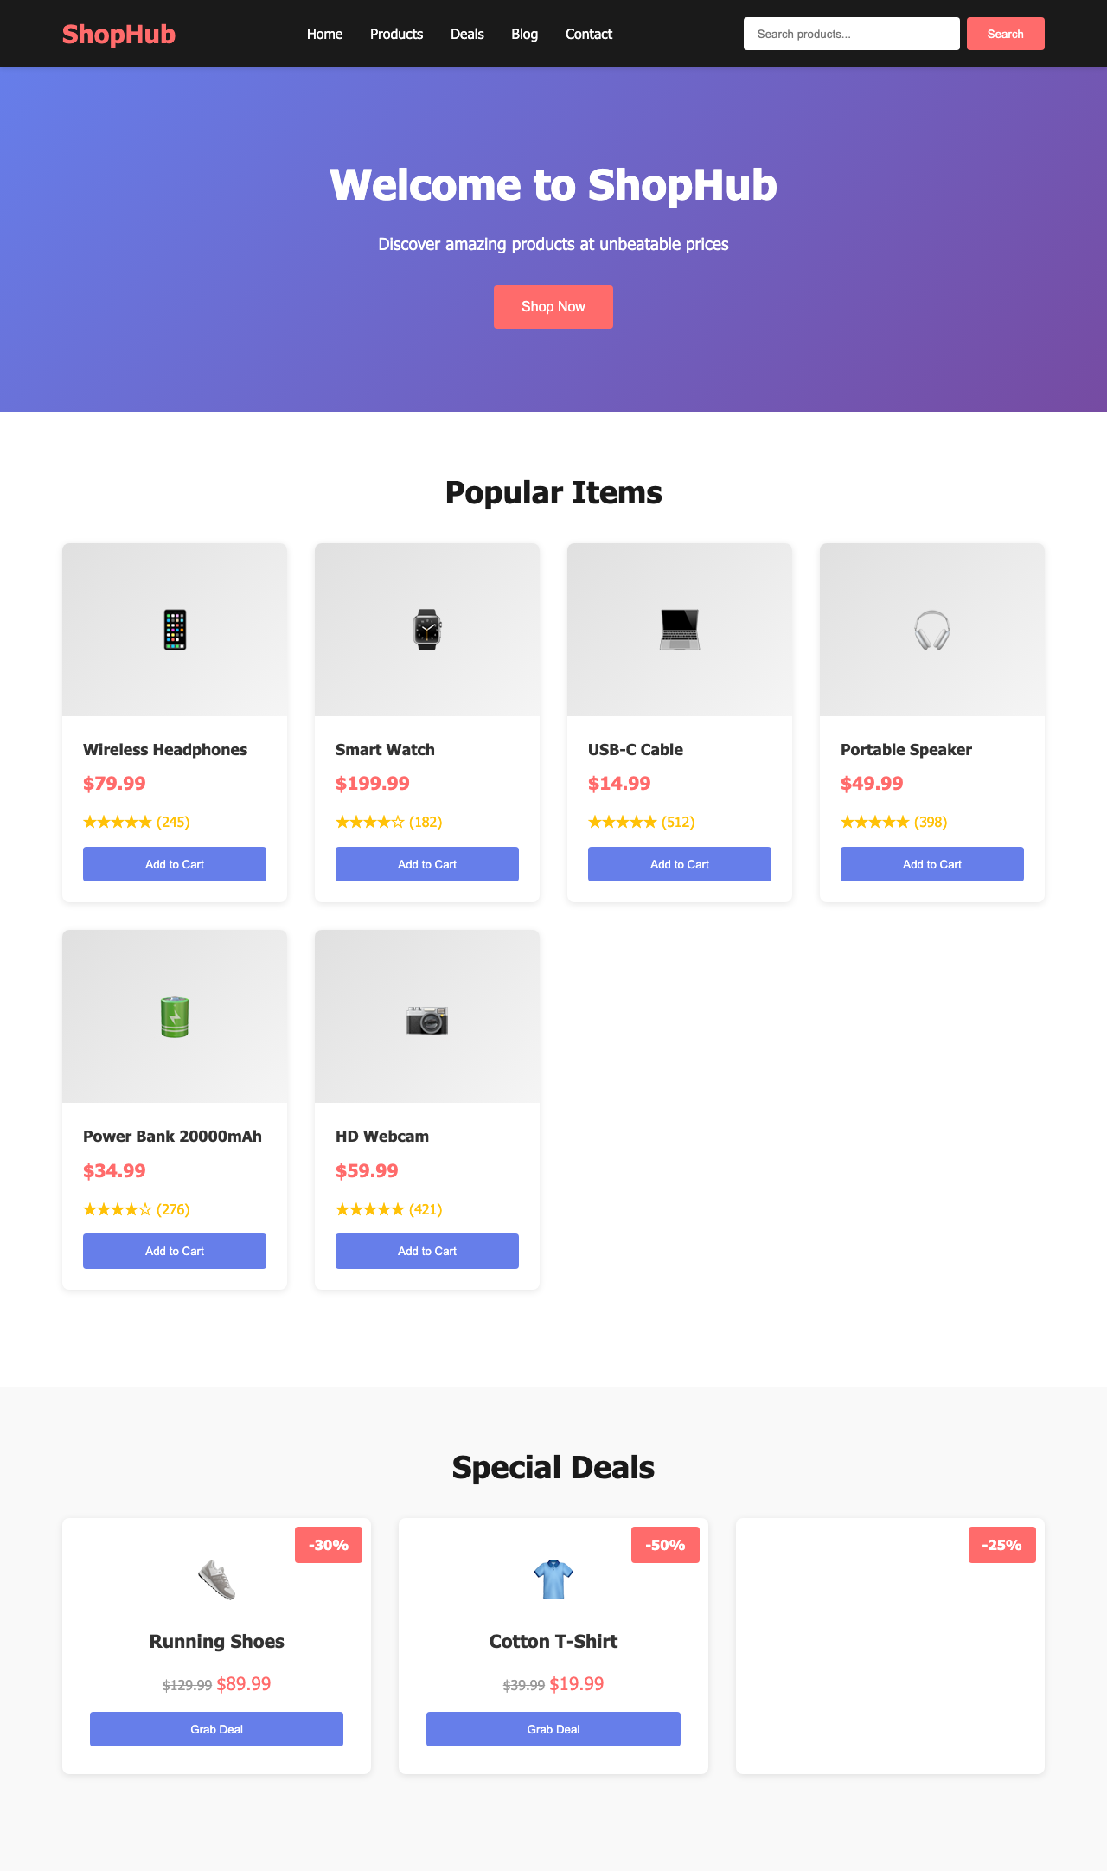Navigate to the Deals page
The width and height of the screenshot is (1107, 1871).
tap(467, 34)
